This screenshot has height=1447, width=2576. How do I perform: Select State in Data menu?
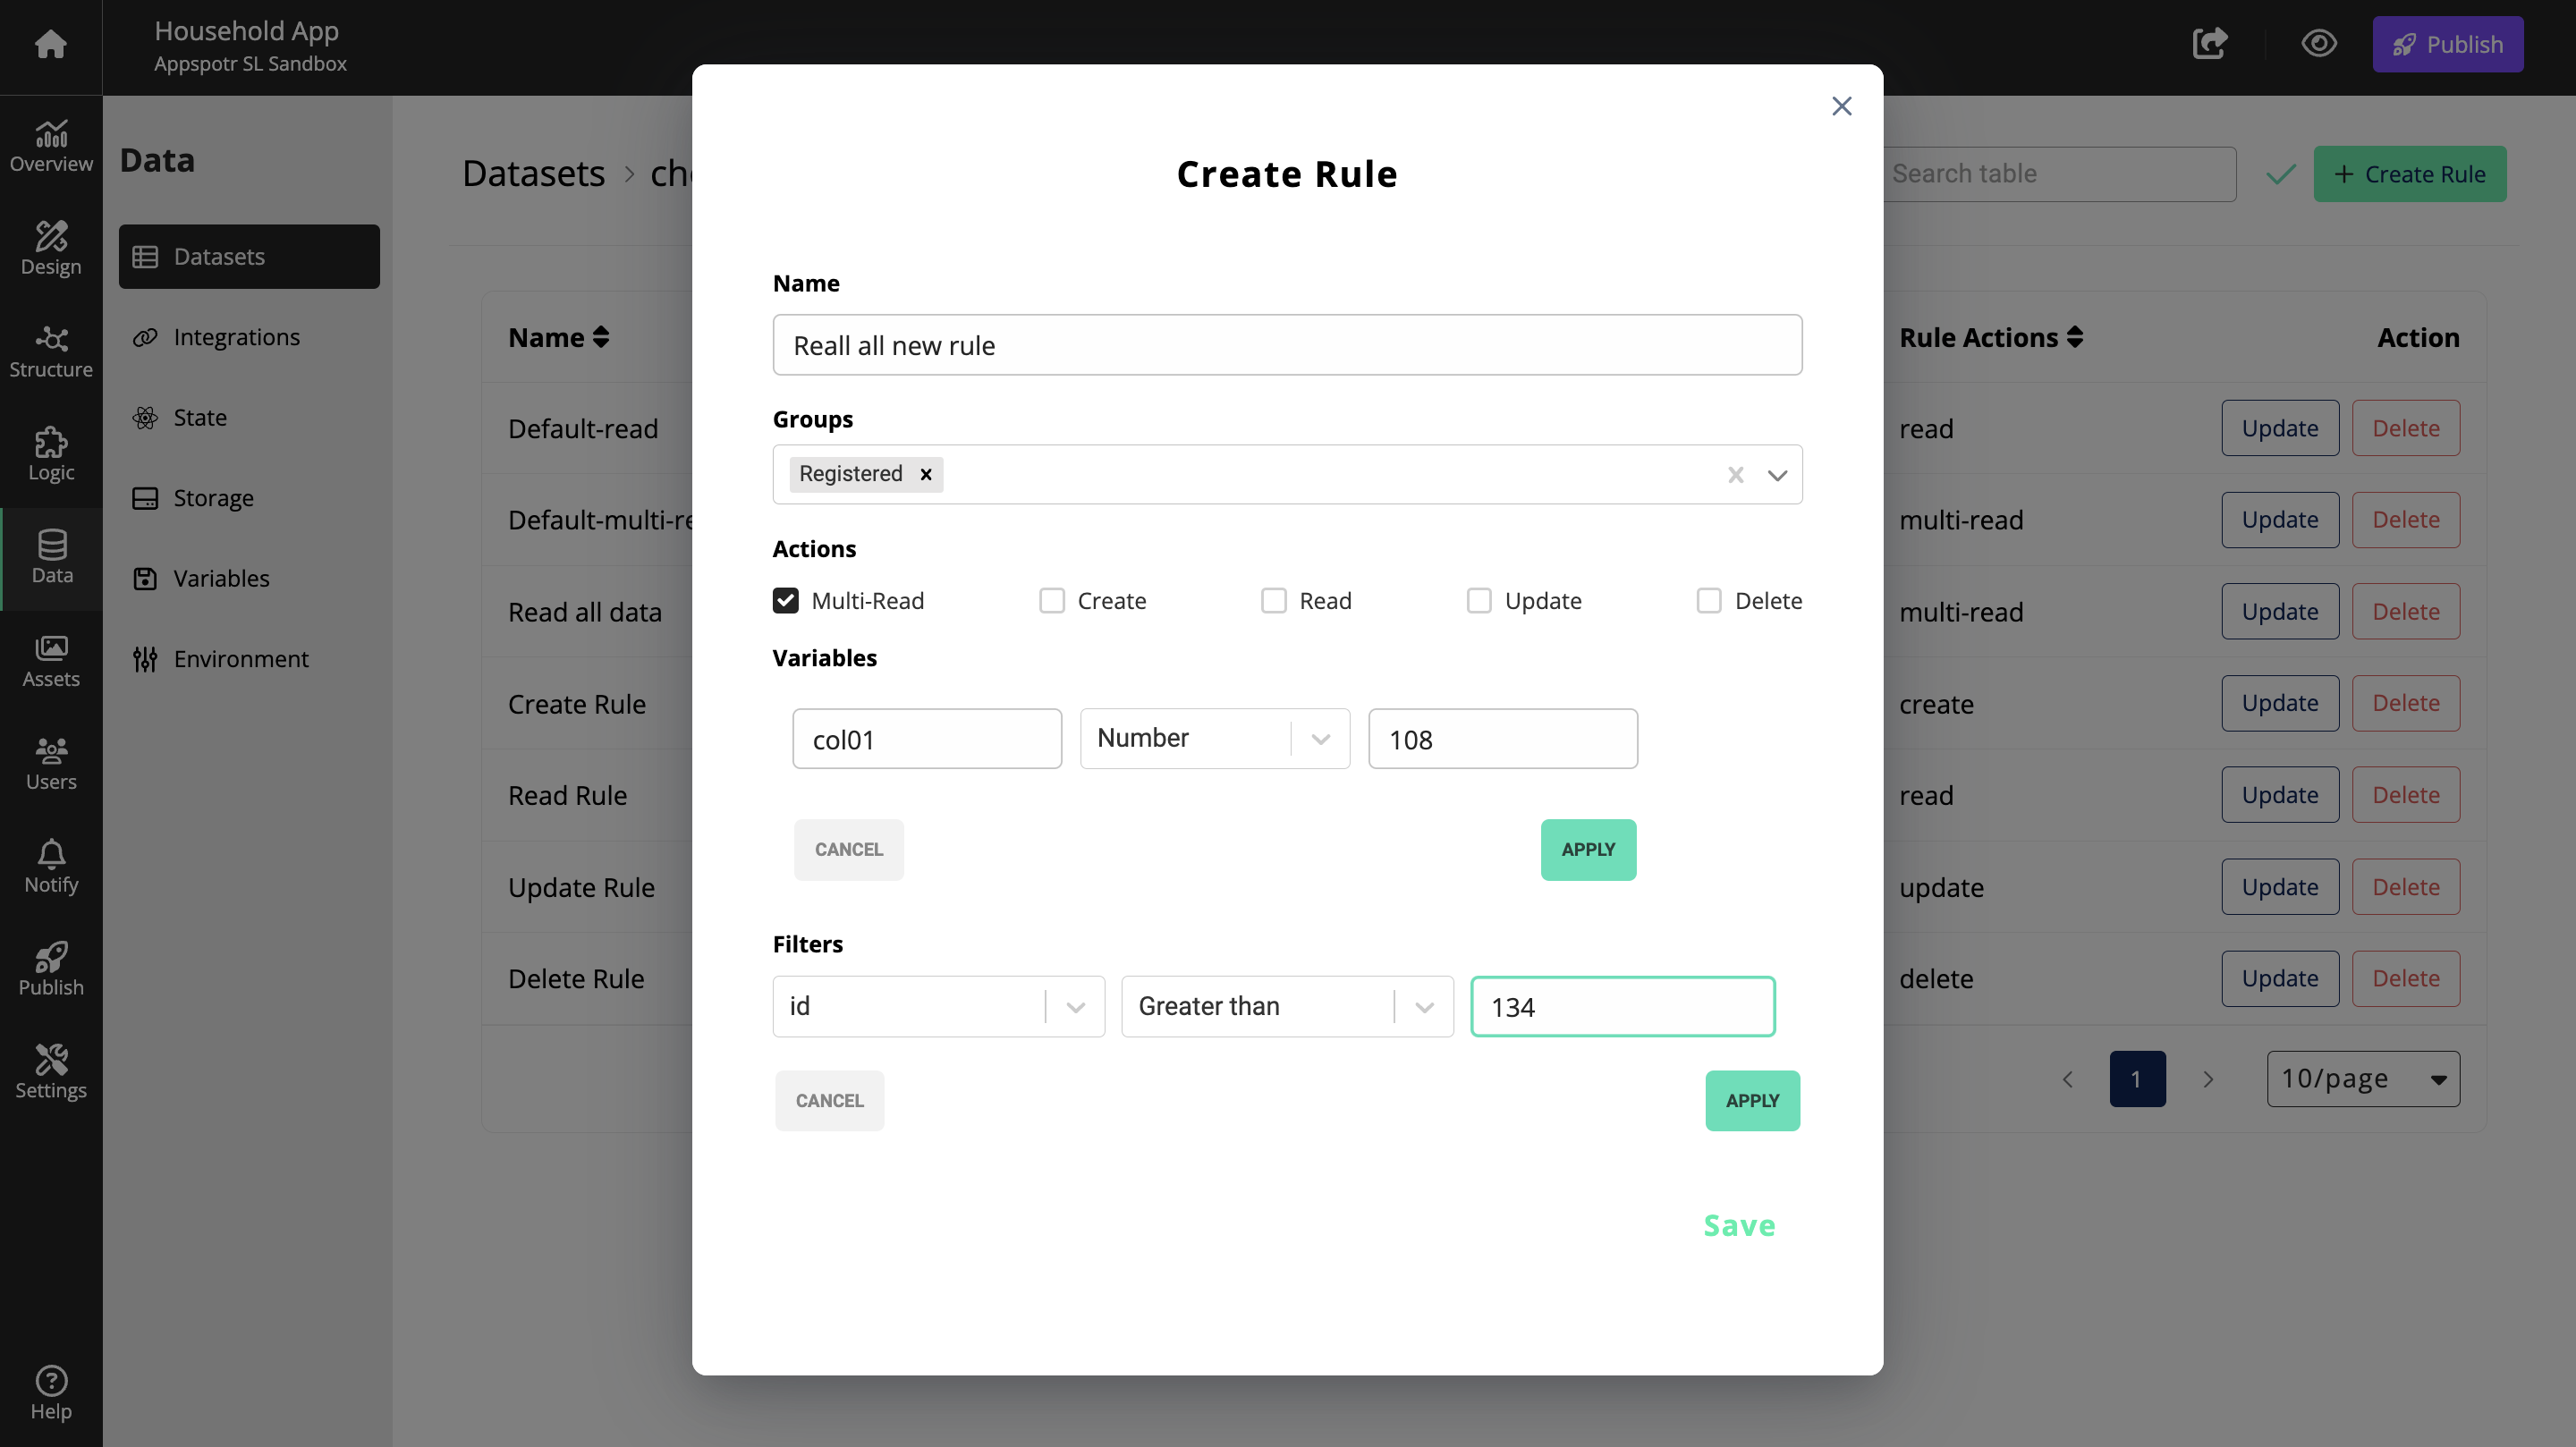[x=249, y=418]
